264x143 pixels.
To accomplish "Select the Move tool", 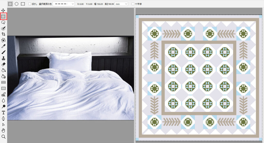I will [3, 10].
